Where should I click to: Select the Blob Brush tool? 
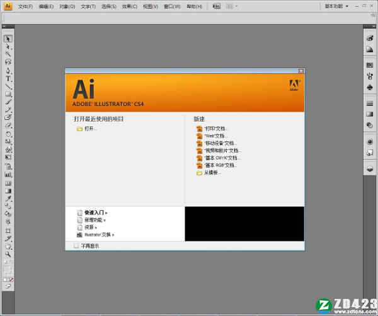click(8, 117)
